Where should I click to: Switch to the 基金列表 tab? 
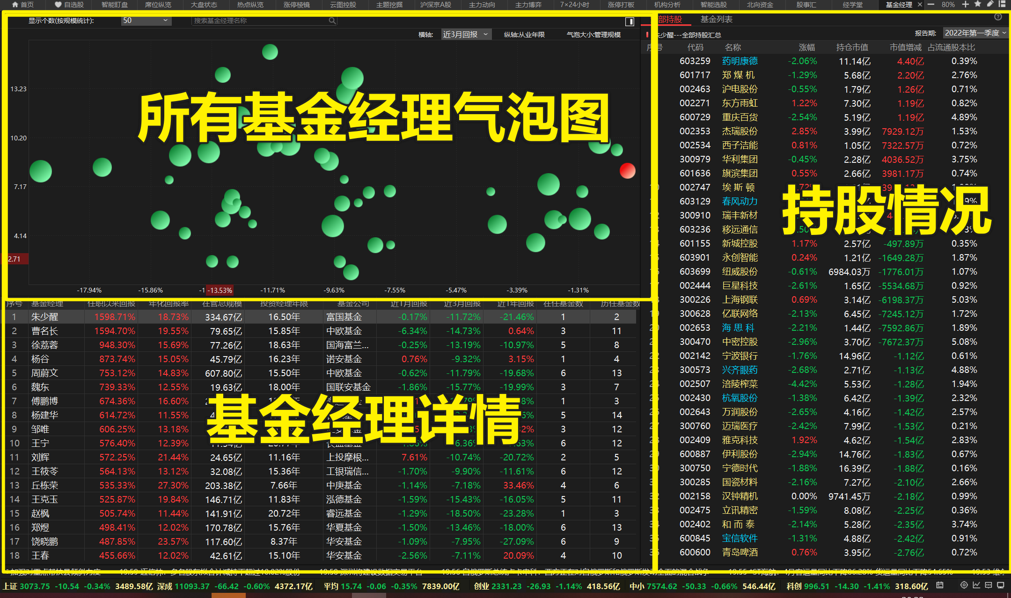[716, 19]
